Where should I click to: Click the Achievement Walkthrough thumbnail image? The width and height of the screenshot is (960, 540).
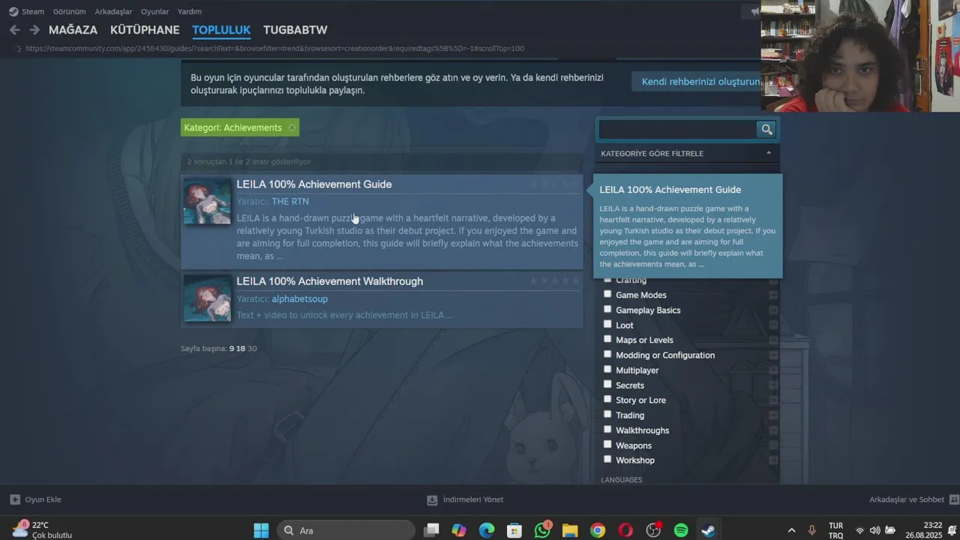pos(207,298)
